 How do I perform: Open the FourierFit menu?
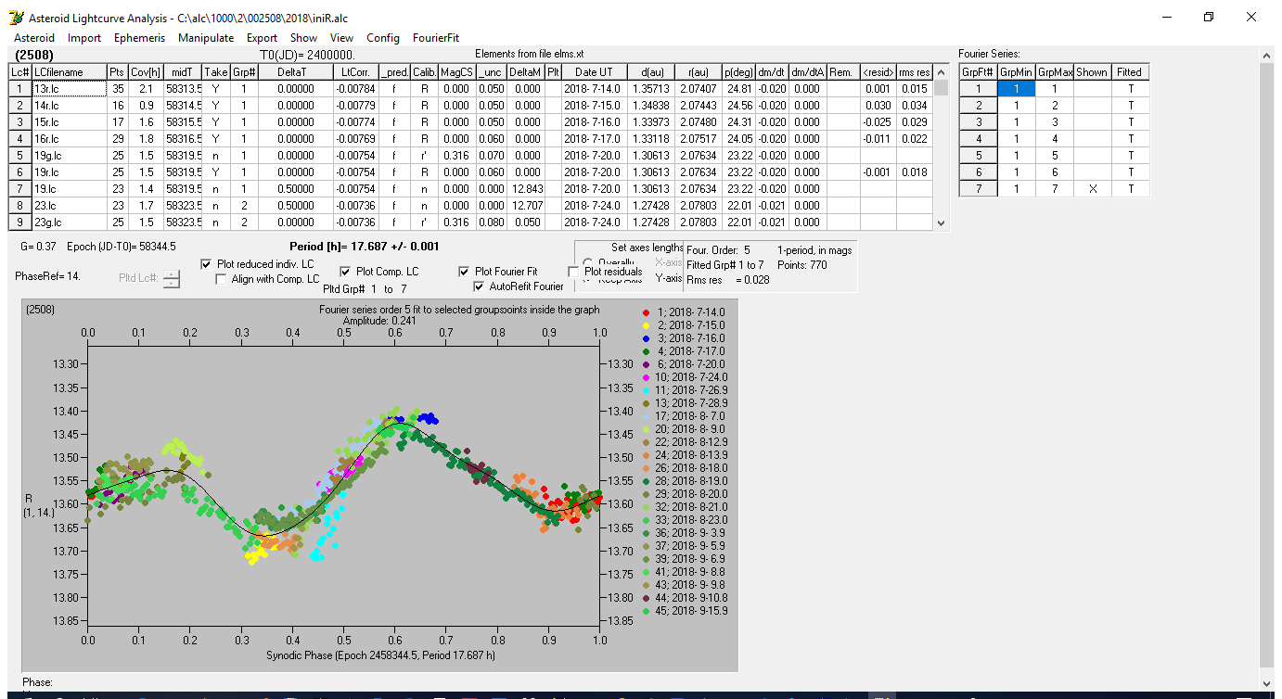(436, 38)
